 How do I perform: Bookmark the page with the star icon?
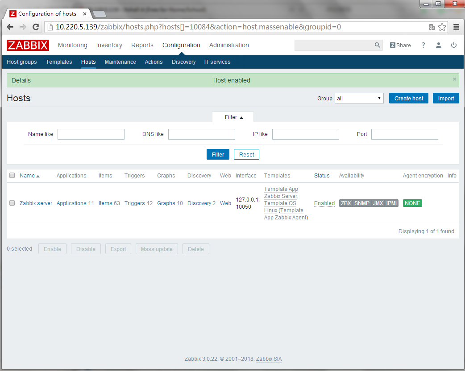[442, 27]
